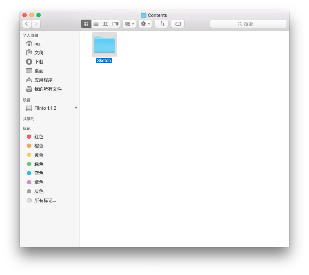
Task: Focus the 搜索 search field
Action: pyautogui.click(x=248, y=24)
